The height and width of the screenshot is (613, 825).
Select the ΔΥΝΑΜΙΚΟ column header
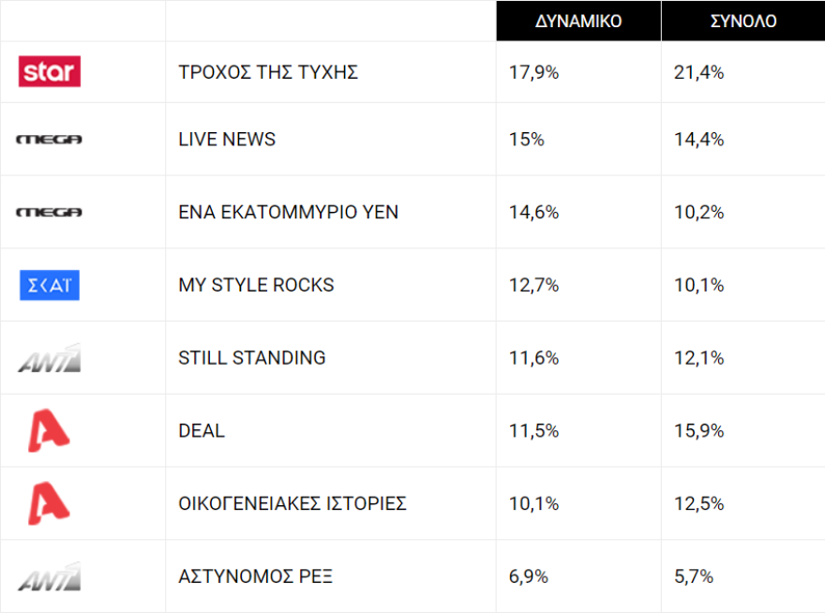(578, 22)
